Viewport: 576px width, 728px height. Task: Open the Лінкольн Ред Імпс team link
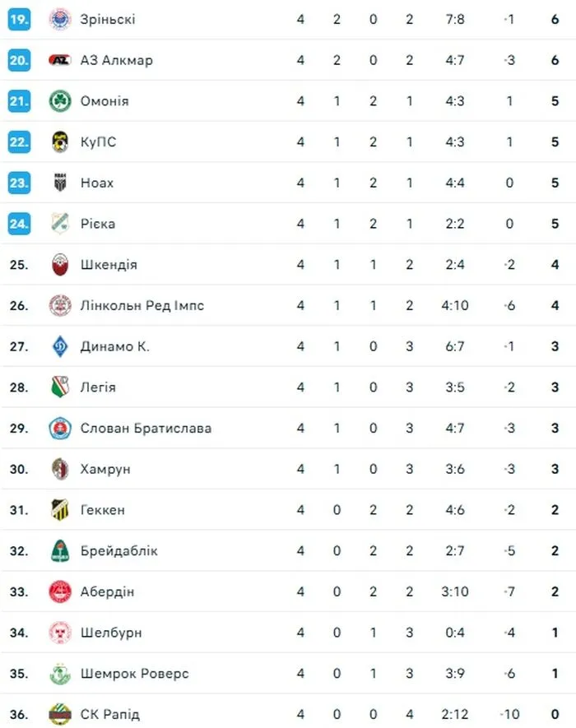tap(142, 305)
